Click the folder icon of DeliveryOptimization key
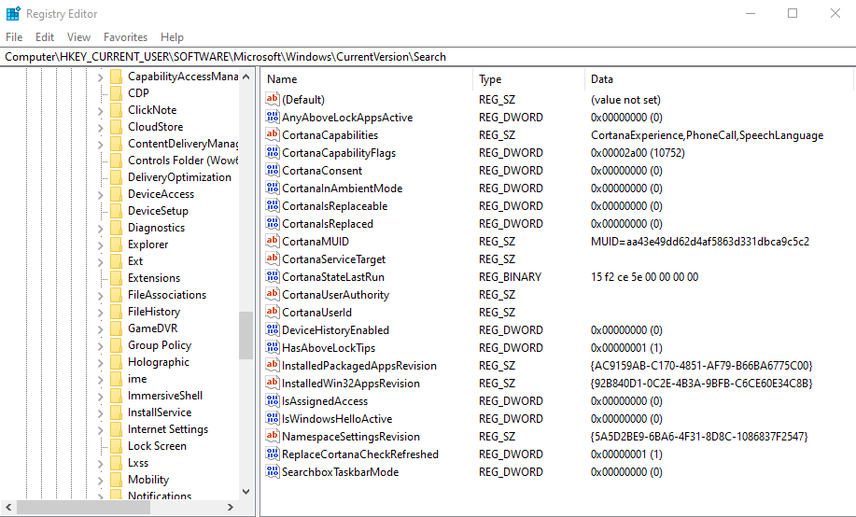Viewport: 856px width, 517px height. 116,177
